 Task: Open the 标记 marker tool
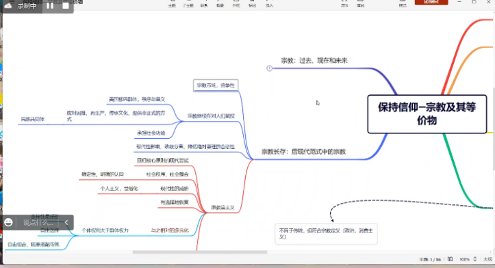[252, 4]
